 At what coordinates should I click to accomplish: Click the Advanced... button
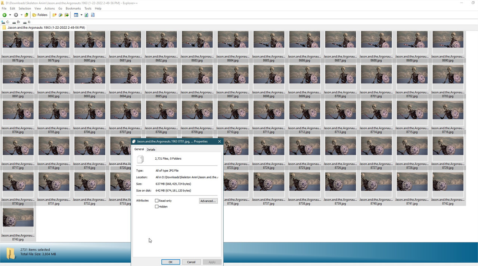(x=208, y=201)
